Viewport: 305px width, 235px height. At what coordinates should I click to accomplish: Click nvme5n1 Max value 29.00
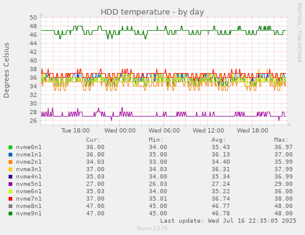tap(284, 184)
